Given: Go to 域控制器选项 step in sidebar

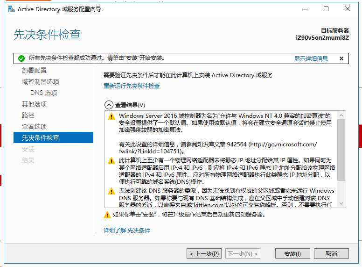Looking at the screenshot, I should point(41,82).
